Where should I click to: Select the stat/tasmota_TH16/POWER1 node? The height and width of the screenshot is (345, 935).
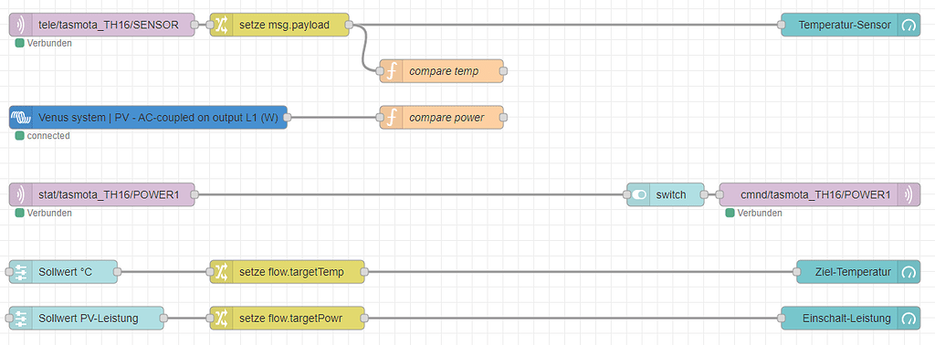tap(102, 194)
